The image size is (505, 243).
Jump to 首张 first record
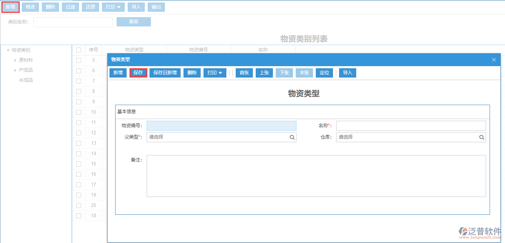[244, 73]
